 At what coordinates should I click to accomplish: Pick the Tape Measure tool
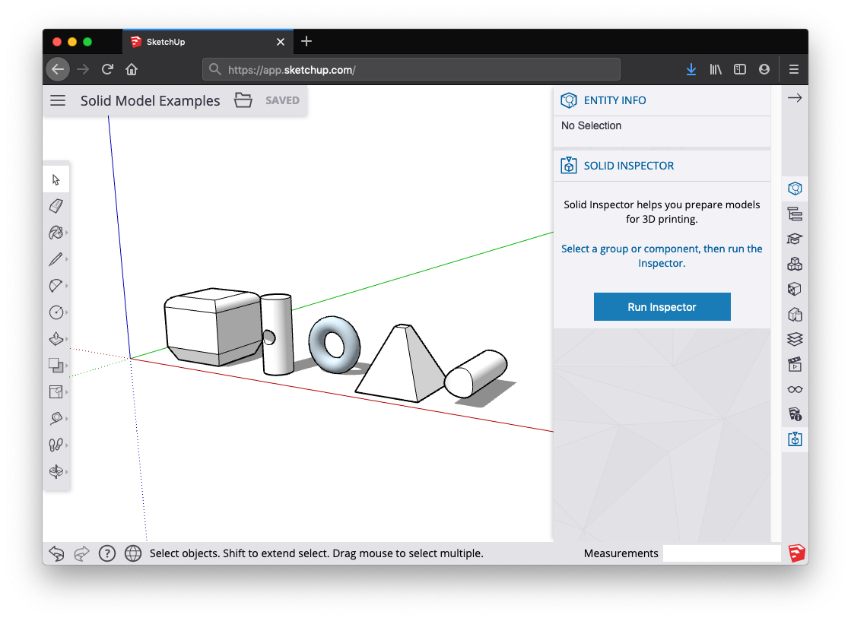tap(56, 418)
